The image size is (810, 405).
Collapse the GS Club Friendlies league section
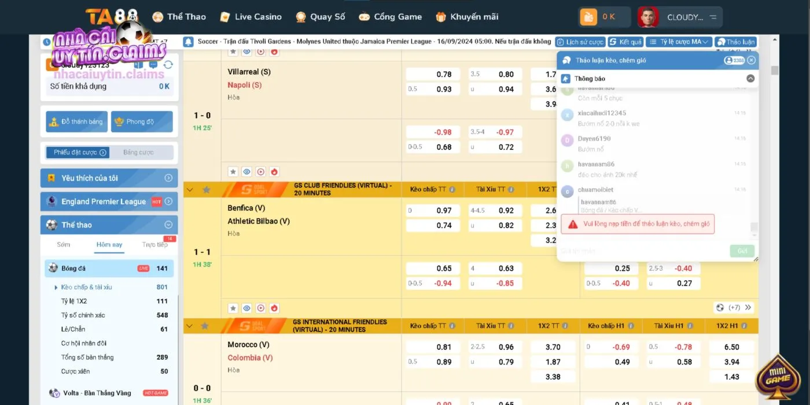pyautogui.click(x=189, y=189)
